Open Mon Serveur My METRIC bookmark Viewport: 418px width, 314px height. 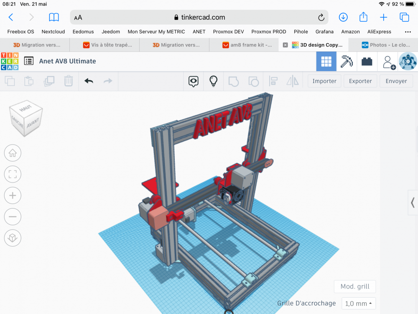[x=156, y=31]
